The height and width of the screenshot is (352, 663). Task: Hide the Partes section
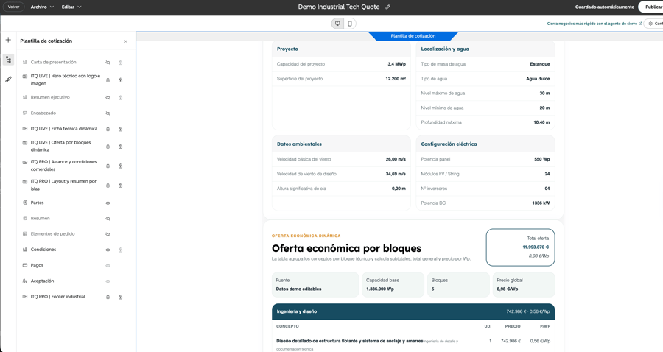coord(108,203)
